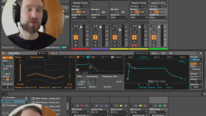Set track 4 Monitor to Off
This screenshot has height=116, width=206.
pyautogui.click(x=142, y=12)
